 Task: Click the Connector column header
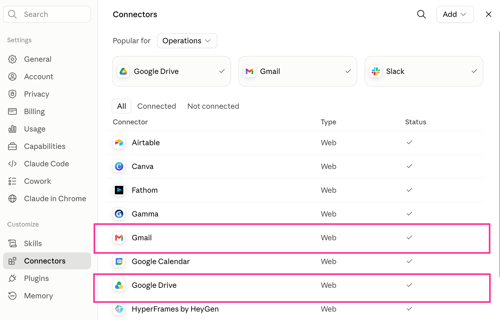130,122
